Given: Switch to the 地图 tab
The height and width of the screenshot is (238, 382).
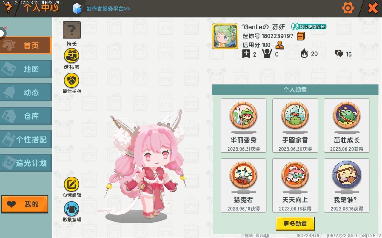Looking at the screenshot, I should pyautogui.click(x=26, y=69).
